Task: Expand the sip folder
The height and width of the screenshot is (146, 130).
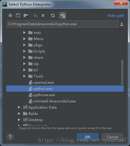Action: point(25,64)
